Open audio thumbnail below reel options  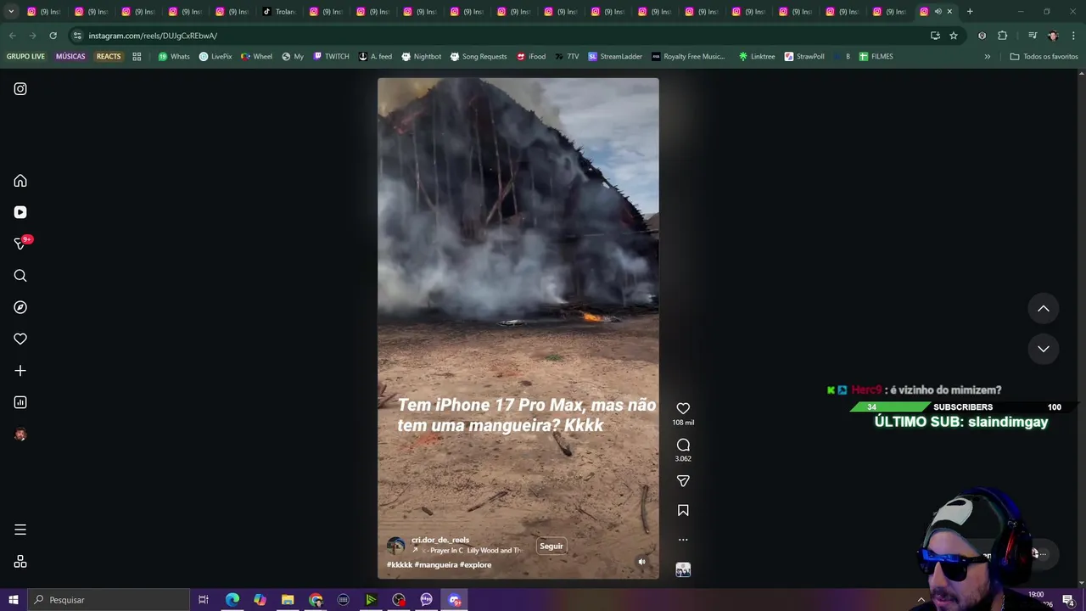coord(683,570)
